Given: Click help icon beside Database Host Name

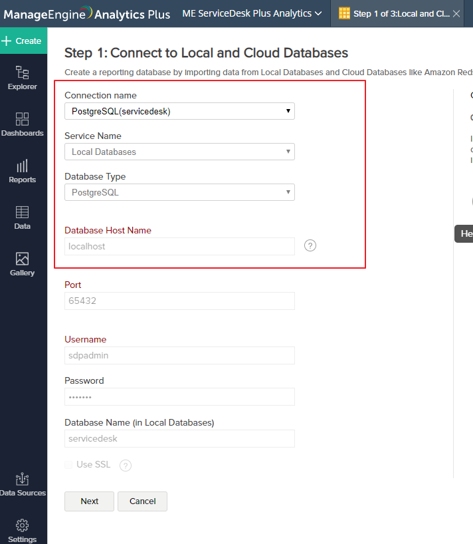Looking at the screenshot, I should click(310, 245).
